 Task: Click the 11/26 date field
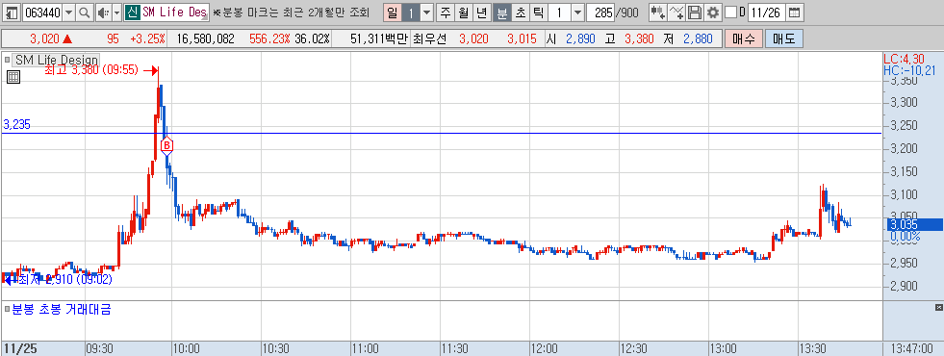[767, 13]
